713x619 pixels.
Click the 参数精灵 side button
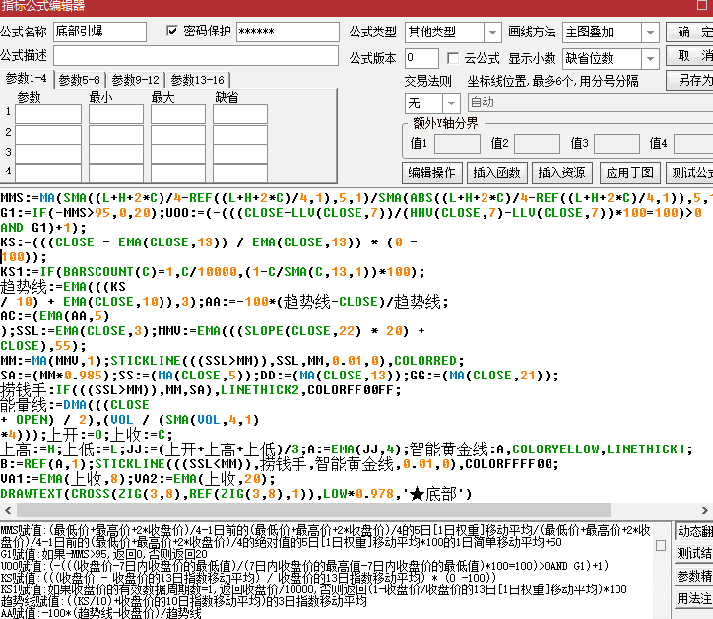(x=693, y=576)
